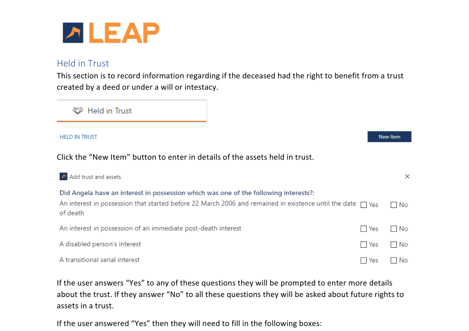Mark Yes for transitional serial interest
The height and width of the screenshot is (331, 469).
click(363, 261)
